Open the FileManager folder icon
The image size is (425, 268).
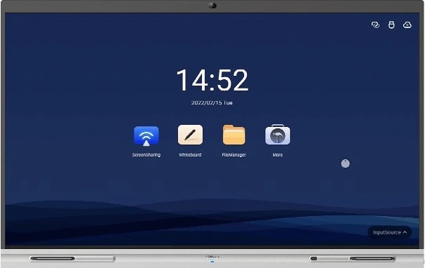click(x=234, y=135)
